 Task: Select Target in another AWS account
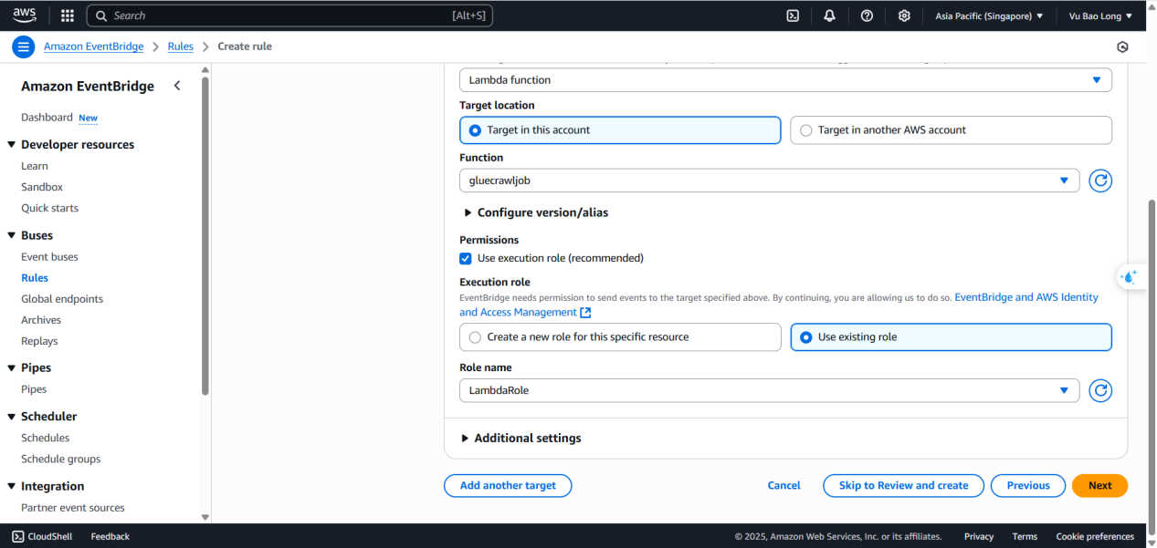click(x=951, y=130)
